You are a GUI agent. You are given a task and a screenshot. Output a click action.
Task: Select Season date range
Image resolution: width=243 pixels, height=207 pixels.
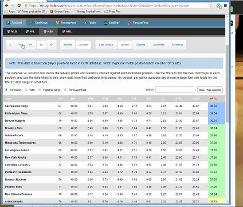pyautogui.click(x=124, y=45)
